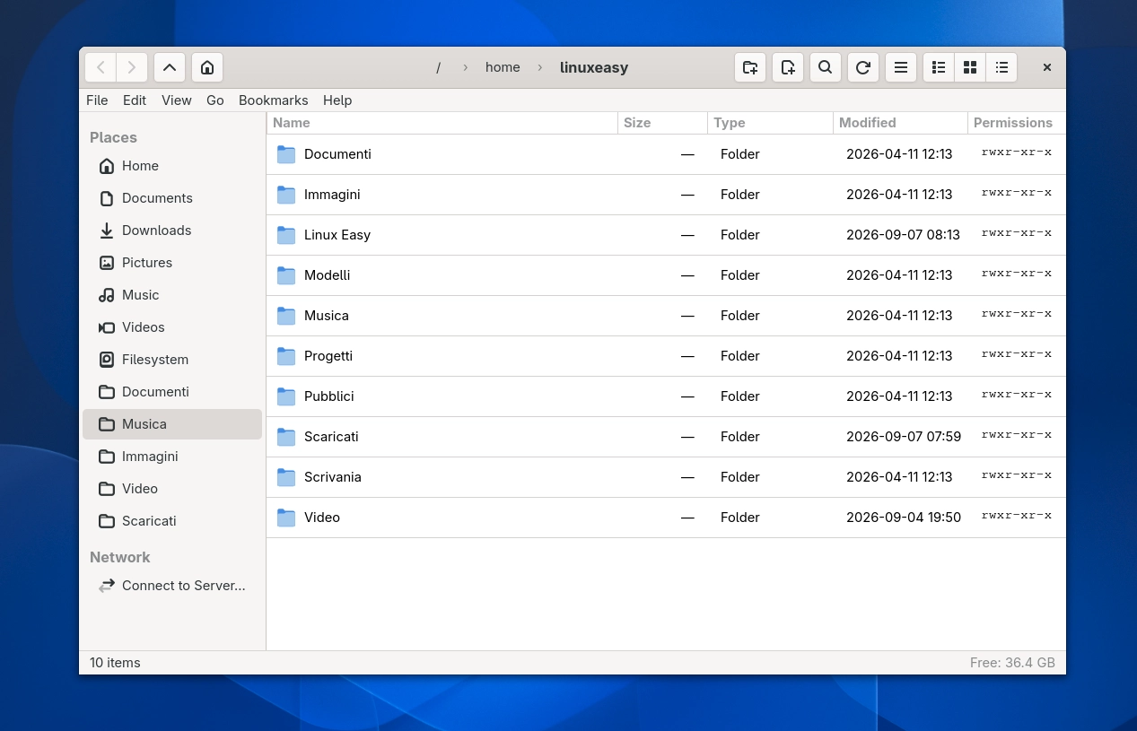The width and height of the screenshot is (1137, 731).
Task: Click the Free: 36.4 GB status text
Action: point(1012,663)
